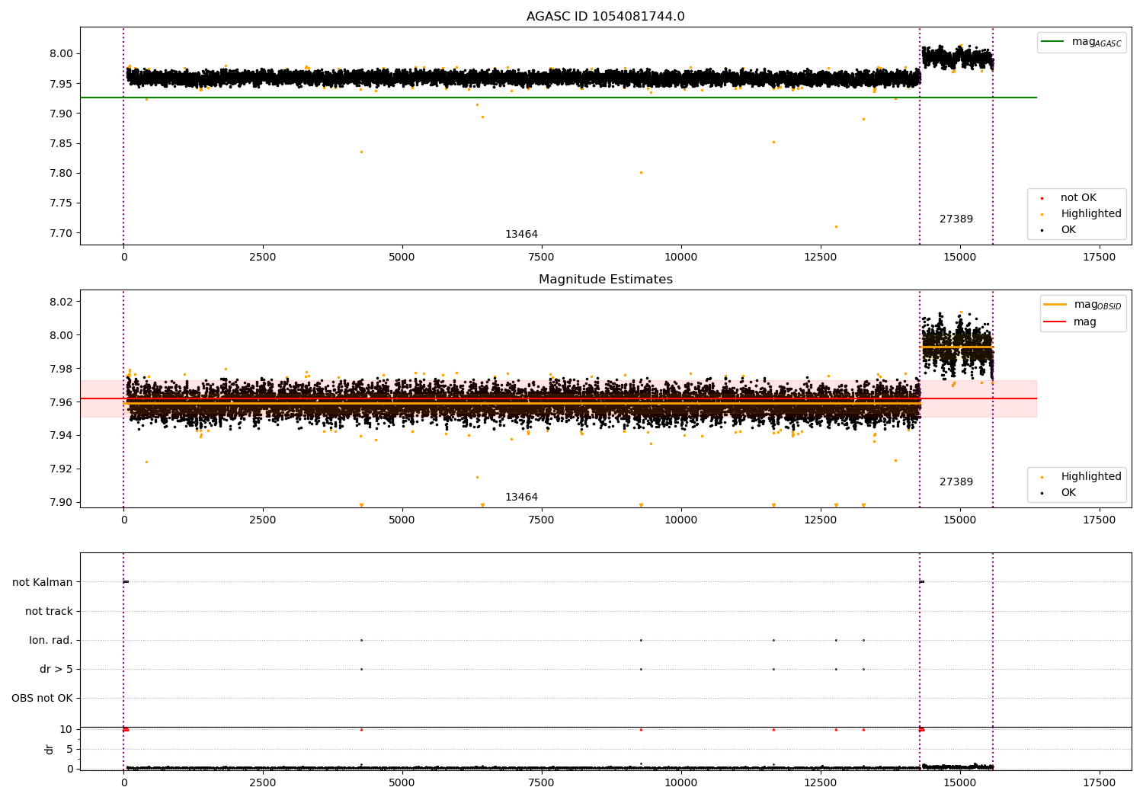Click the '7.96' y-tick in the middle plot

[62, 402]
